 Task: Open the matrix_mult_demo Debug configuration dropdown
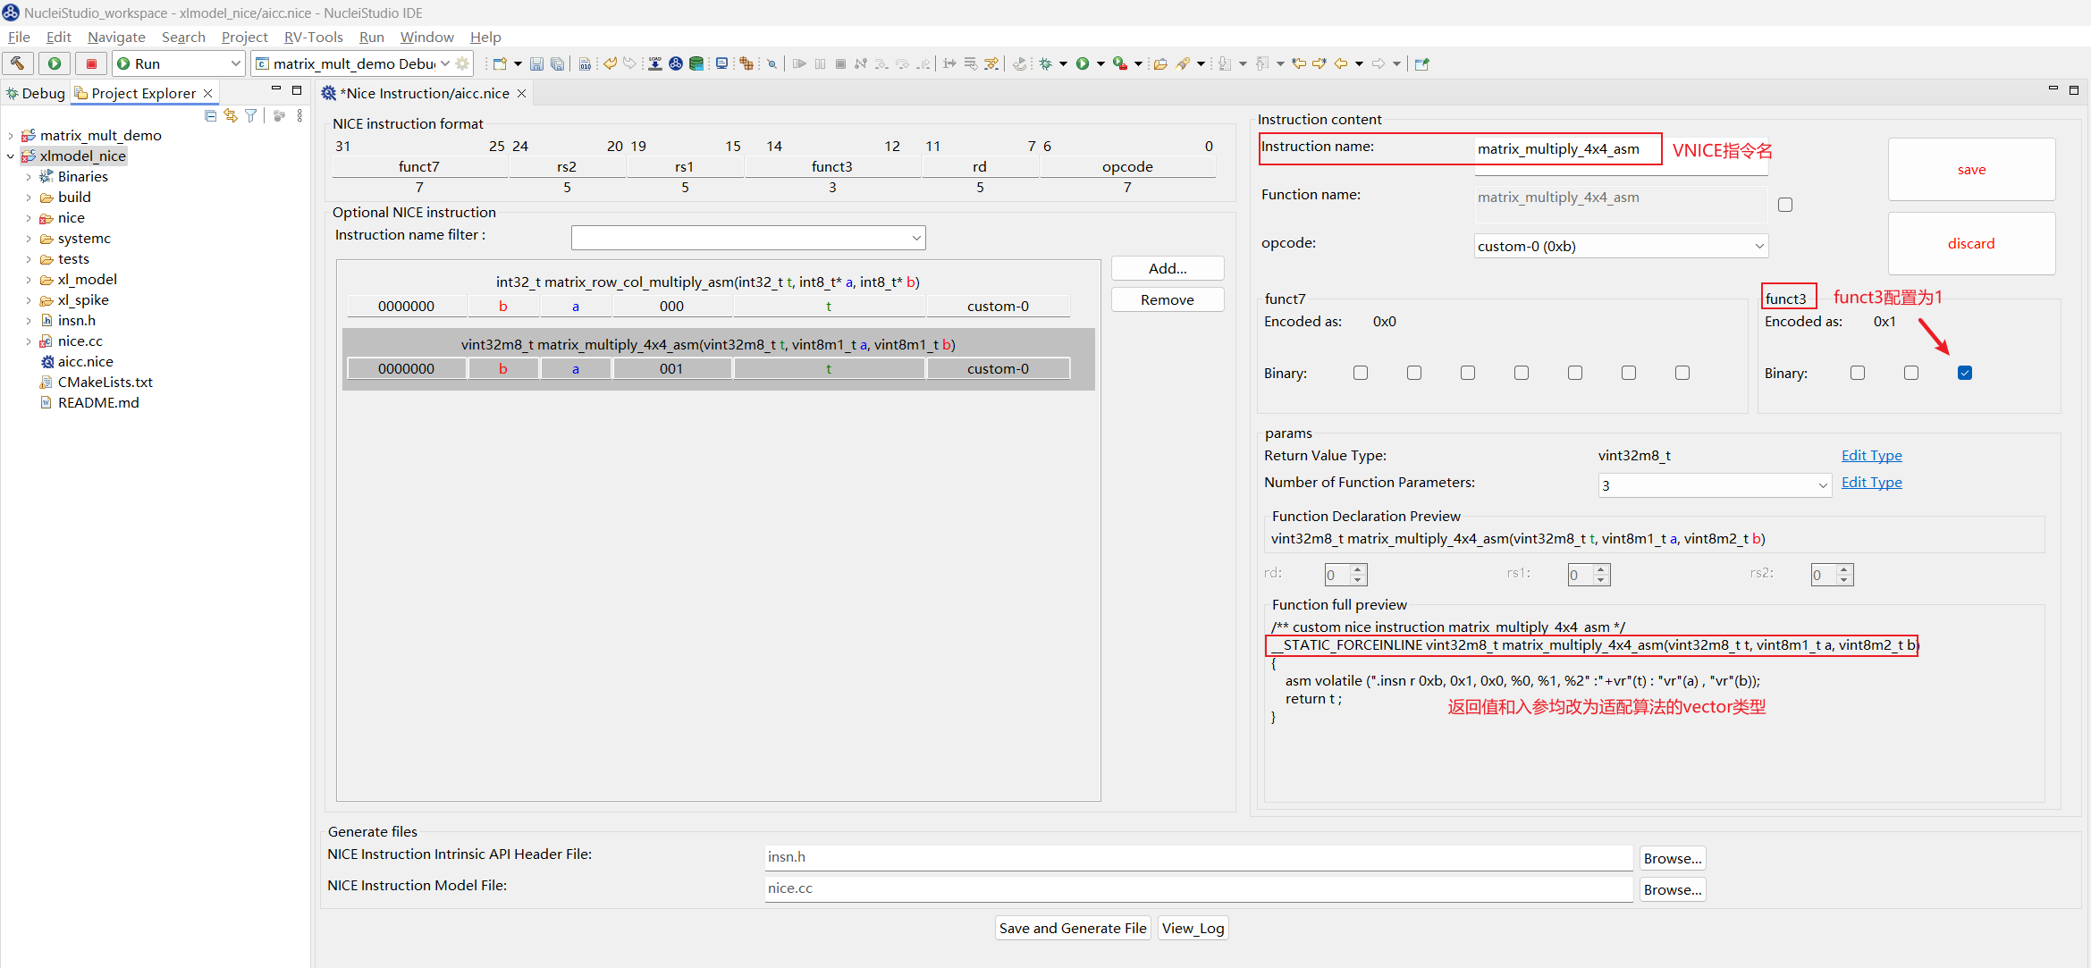coord(445,63)
